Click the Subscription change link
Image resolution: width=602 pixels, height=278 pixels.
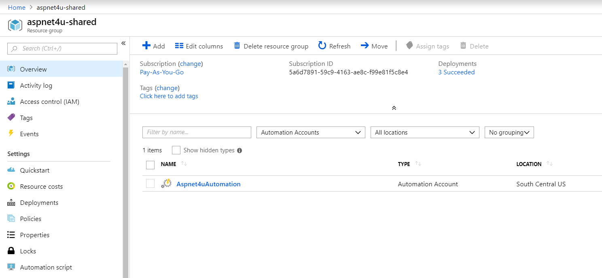pyautogui.click(x=190, y=64)
